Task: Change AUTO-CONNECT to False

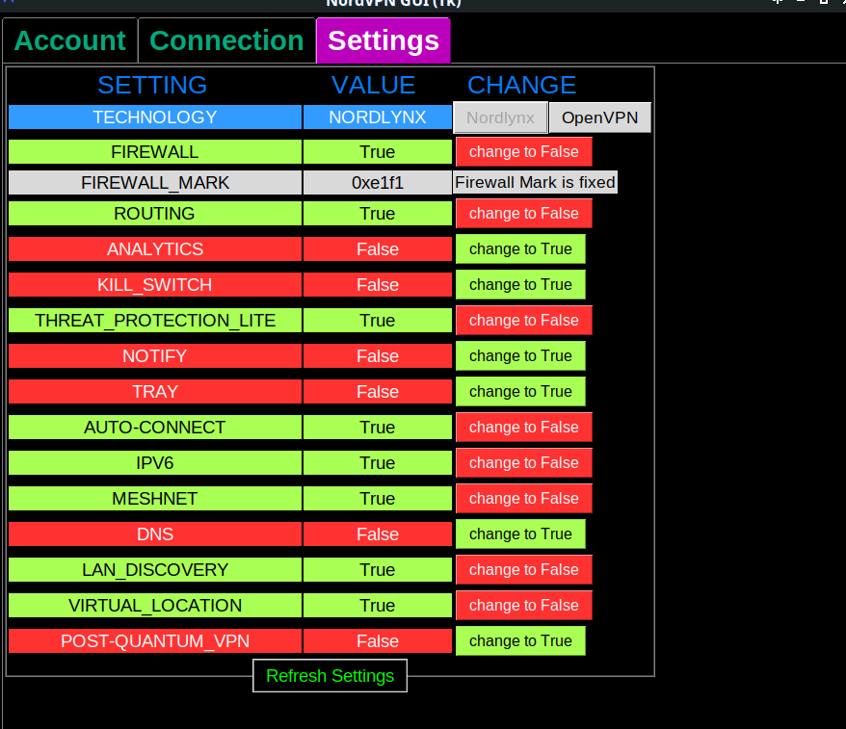Action: click(x=523, y=427)
